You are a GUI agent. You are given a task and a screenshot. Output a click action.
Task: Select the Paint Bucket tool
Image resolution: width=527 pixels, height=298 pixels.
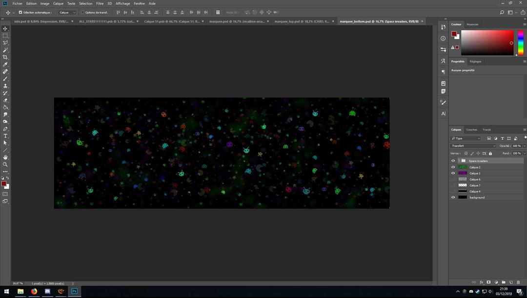click(x=5, y=107)
